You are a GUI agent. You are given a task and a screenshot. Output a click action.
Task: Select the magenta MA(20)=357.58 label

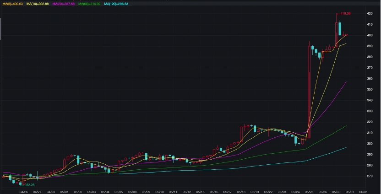click(63, 4)
